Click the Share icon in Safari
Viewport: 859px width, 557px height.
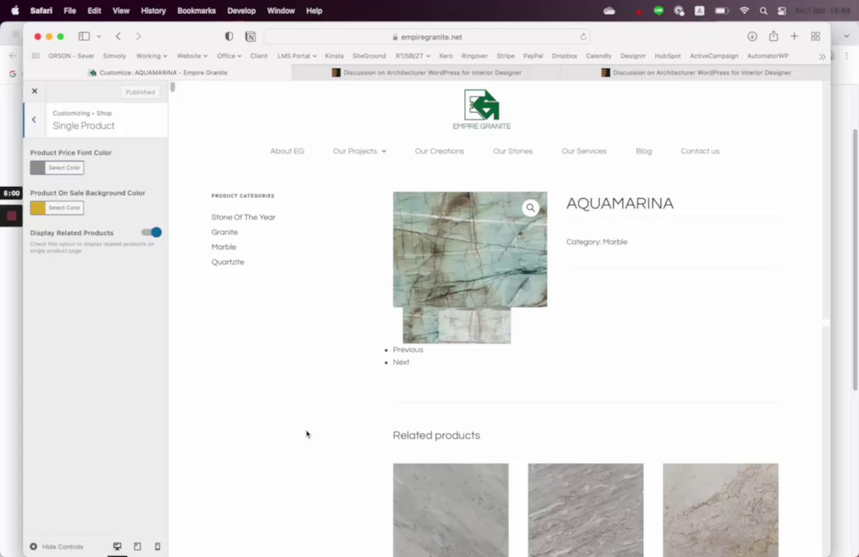click(x=773, y=36)
